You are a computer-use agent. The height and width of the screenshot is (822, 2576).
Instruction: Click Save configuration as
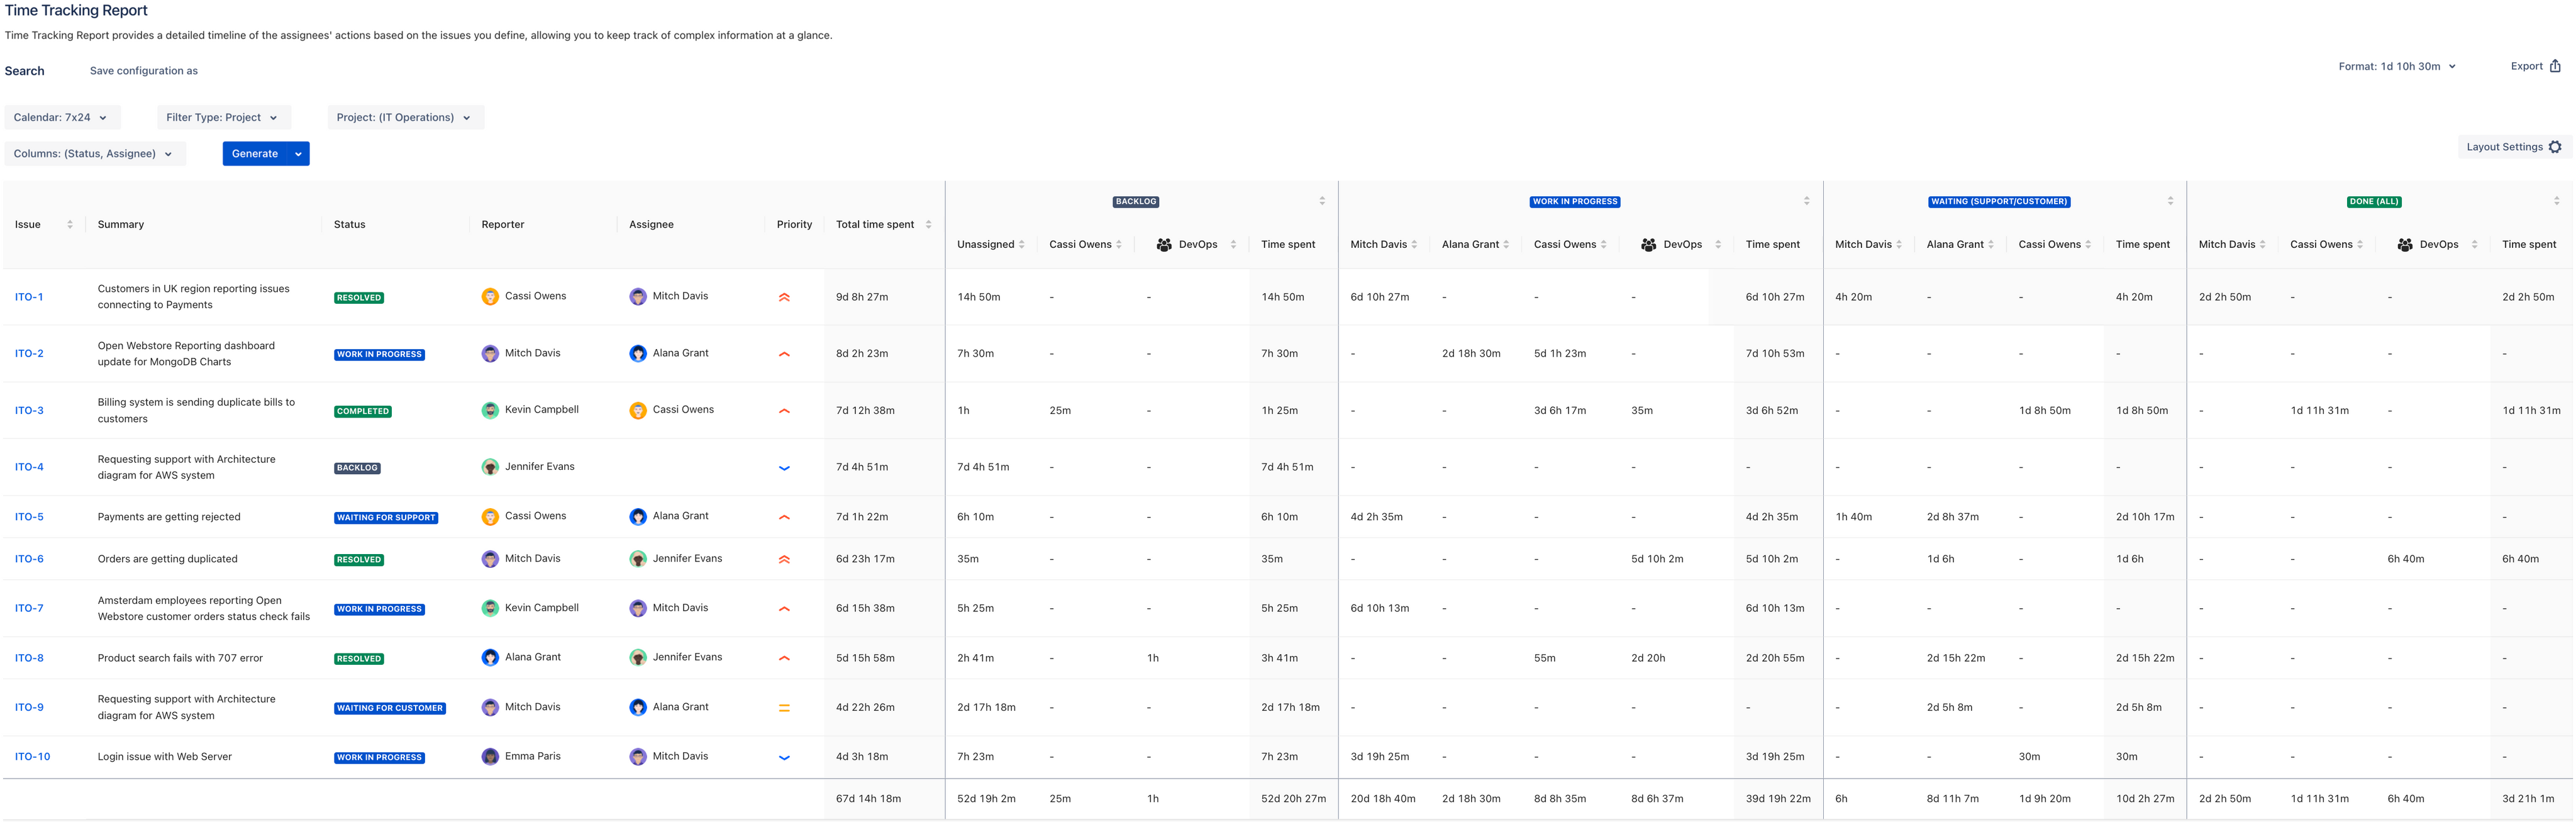(143, 70)
